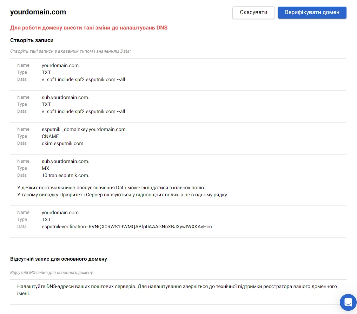The height and width of the screenshot is (314, 357).
Task: Select first record name yourdomain.com.
Action: (x=61, y=65)
